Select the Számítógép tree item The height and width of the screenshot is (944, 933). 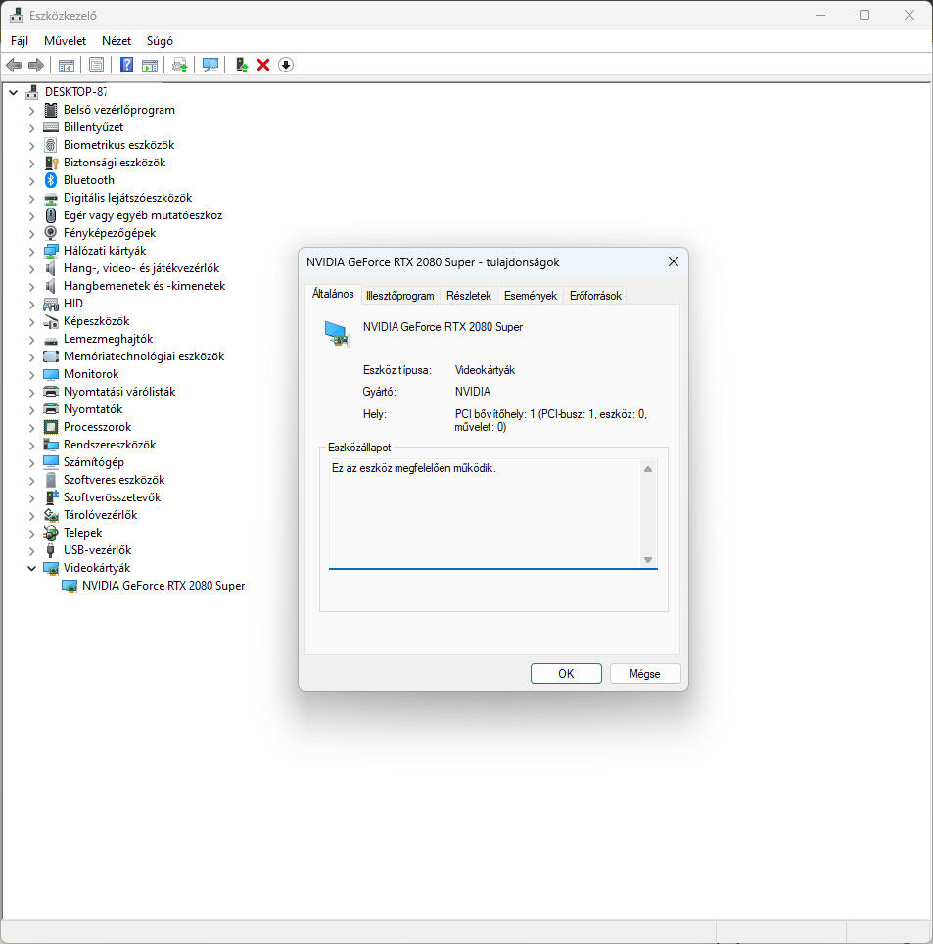click(x=93, y=462)
